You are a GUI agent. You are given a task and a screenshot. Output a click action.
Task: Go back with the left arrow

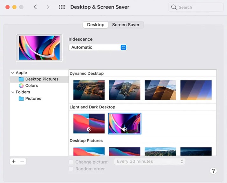(36, 7)
